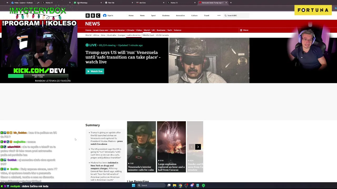Open Culture in BBC top navigation
This screenshot has height=189, width=337.
pos(194,15)
